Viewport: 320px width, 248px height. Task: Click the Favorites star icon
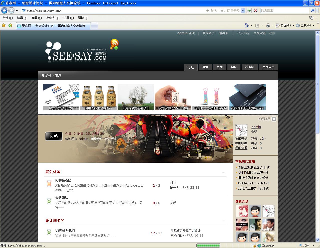coord(4,25)
